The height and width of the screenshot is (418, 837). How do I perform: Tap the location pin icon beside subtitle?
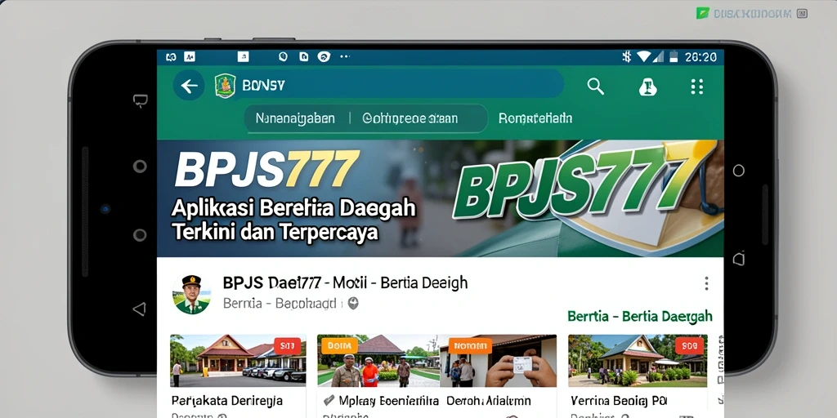(353, 304)
